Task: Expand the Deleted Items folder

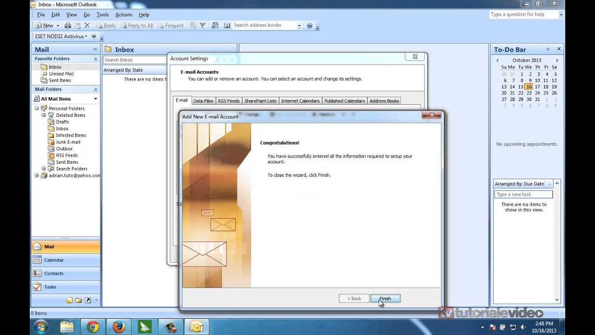Action: pos(44,115)
